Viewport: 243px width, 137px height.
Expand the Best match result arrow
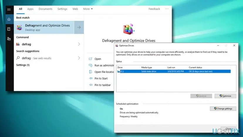(79, 27)
